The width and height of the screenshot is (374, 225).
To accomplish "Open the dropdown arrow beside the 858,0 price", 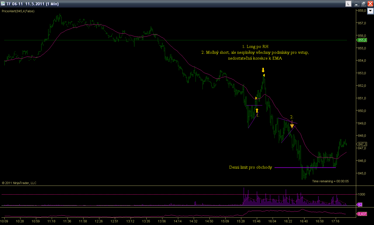I will point(370,11).
